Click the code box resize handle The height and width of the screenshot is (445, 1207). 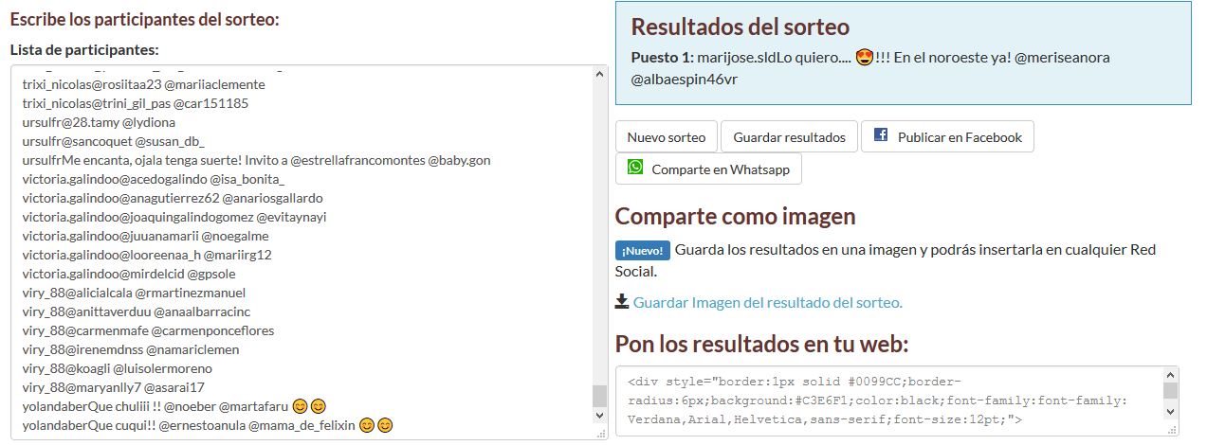[x=1172, y=430]
